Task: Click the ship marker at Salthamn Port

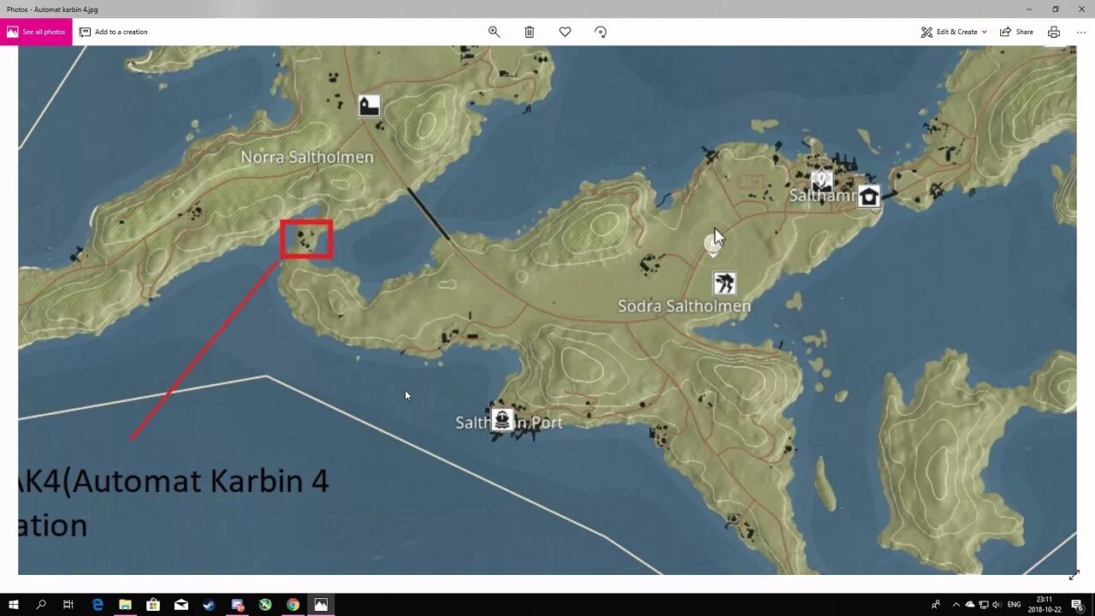Action: 502,419
